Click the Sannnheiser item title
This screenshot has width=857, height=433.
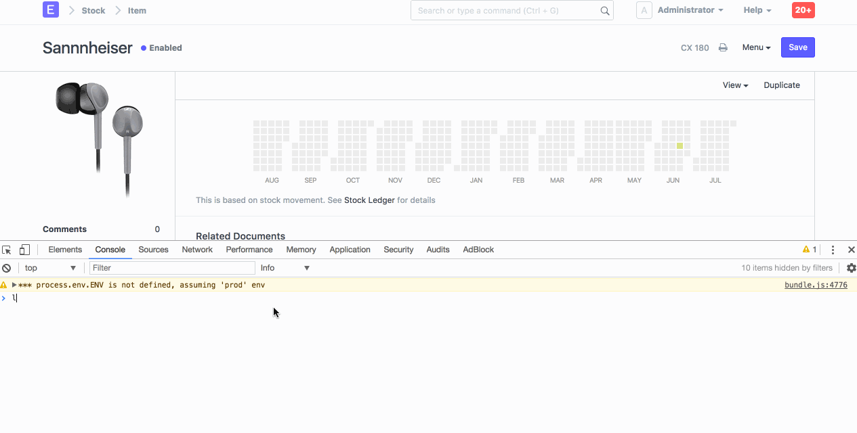pos(87,47)
